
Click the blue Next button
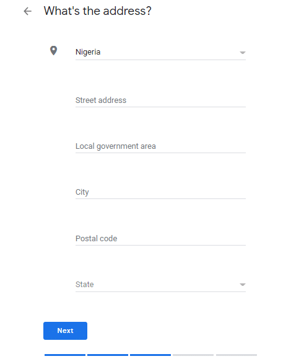[65, 331]
